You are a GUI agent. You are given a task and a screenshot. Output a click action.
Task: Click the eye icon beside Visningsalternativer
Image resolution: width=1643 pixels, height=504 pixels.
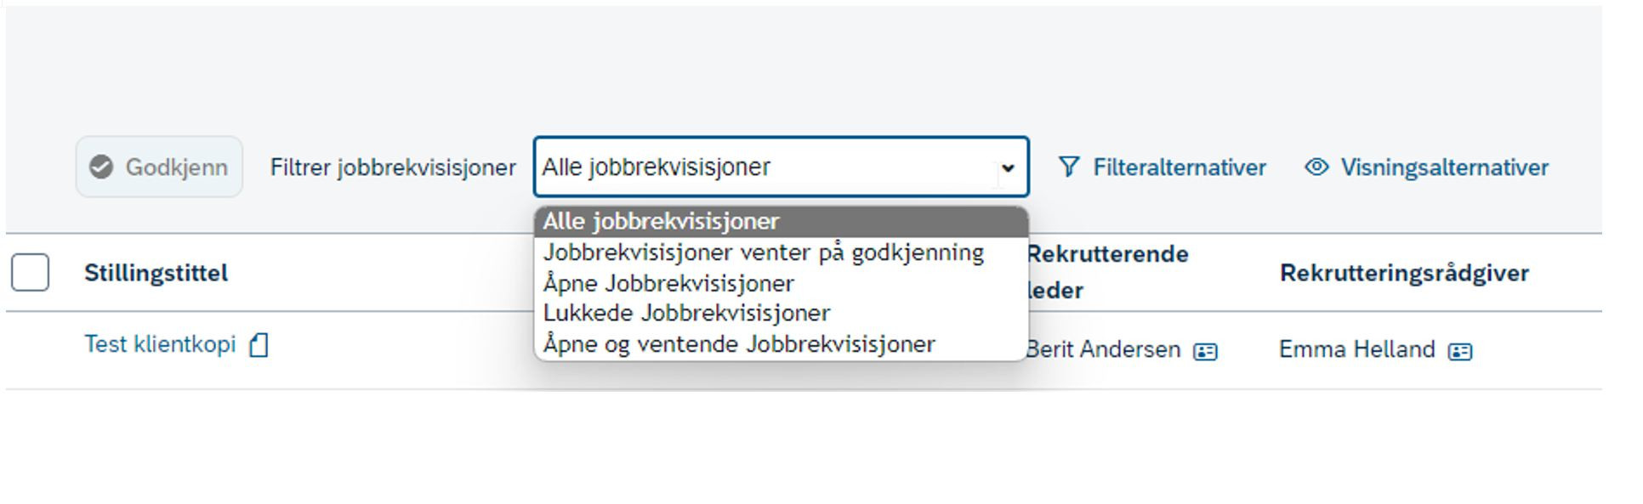(x=1316, y=167)
